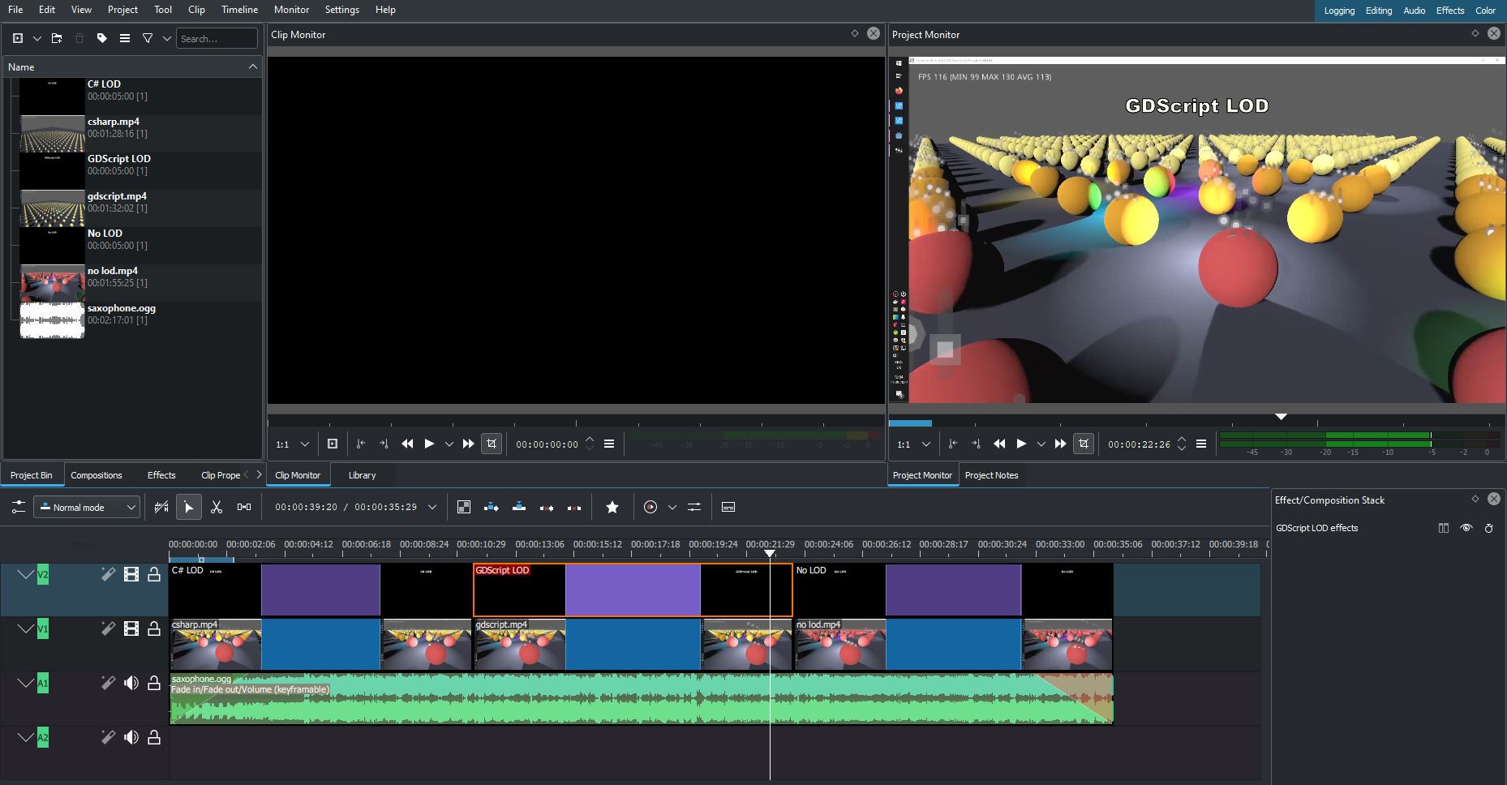Screen dimensions: 1507x785
Task: Open Project Monitor 1:1 zoom dropdown
Action: coord(914,444)
